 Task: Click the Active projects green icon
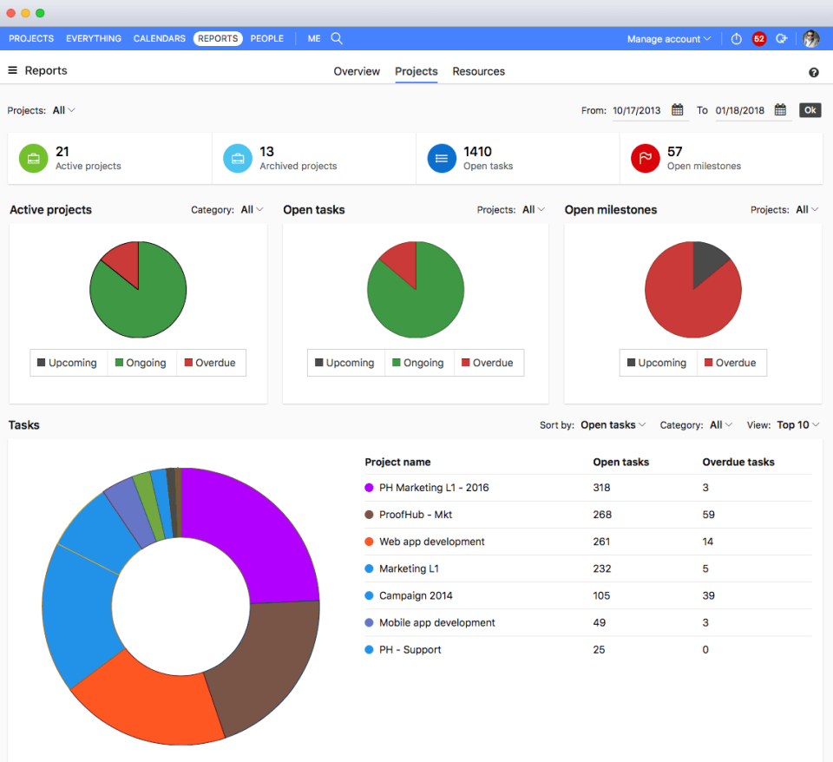[33, 158]
